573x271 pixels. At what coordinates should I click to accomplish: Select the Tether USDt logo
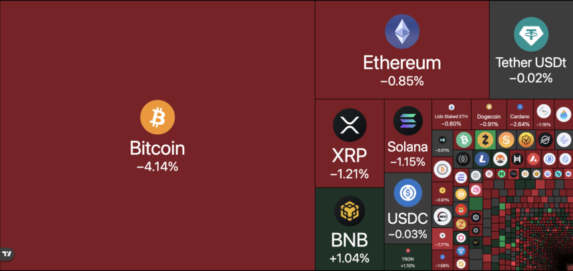coord(530,34)
